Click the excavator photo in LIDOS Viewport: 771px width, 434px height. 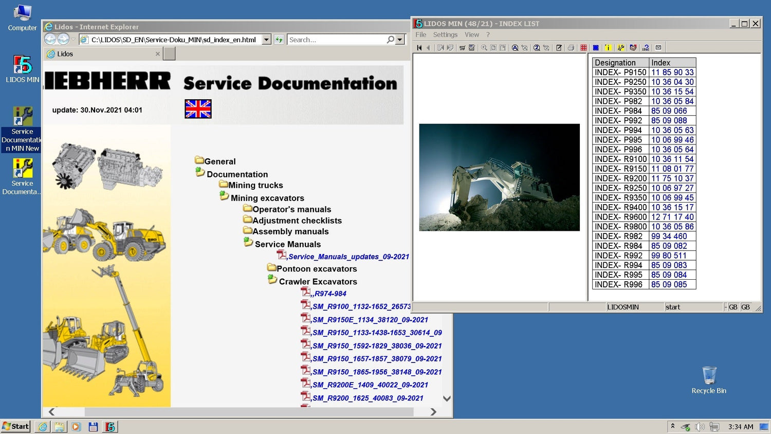tap(499, 177)
